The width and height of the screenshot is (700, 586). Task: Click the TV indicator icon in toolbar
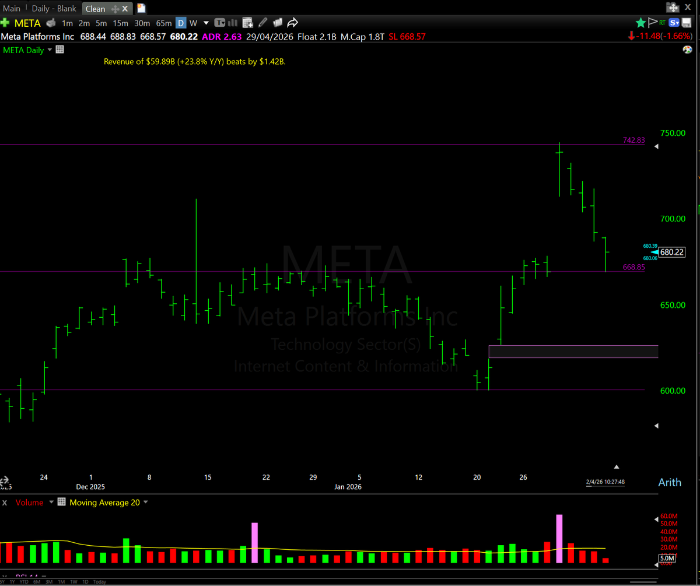click(x=219, y=23)
